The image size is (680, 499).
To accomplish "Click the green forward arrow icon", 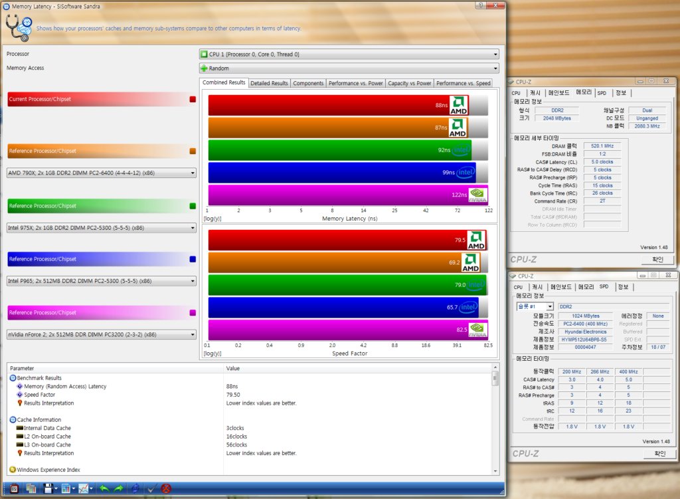I will 118,488.
